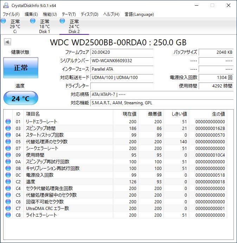
Task: Switch to the Disk 1 18 °C tab
Action: click(x=44, y=26)
